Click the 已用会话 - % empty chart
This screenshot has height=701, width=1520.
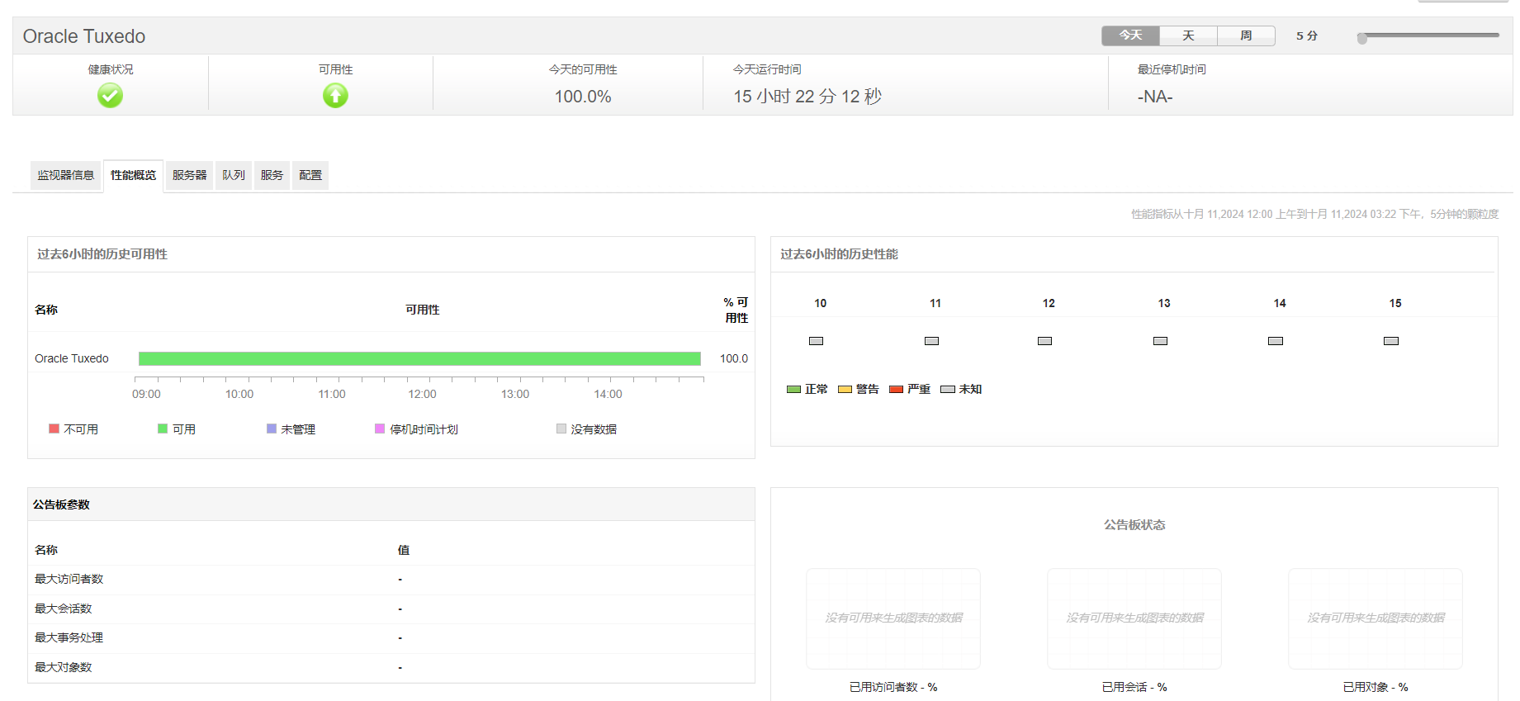coord(1134,618)
